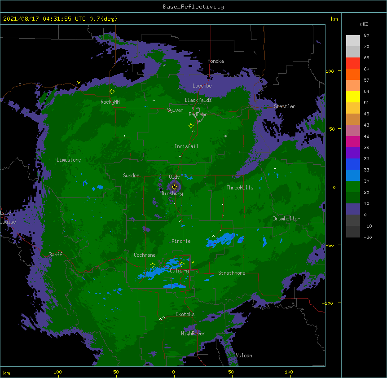387x378 pixels.
Task: Click the yellow diamond marker above Calgary label
Action: 182,264
